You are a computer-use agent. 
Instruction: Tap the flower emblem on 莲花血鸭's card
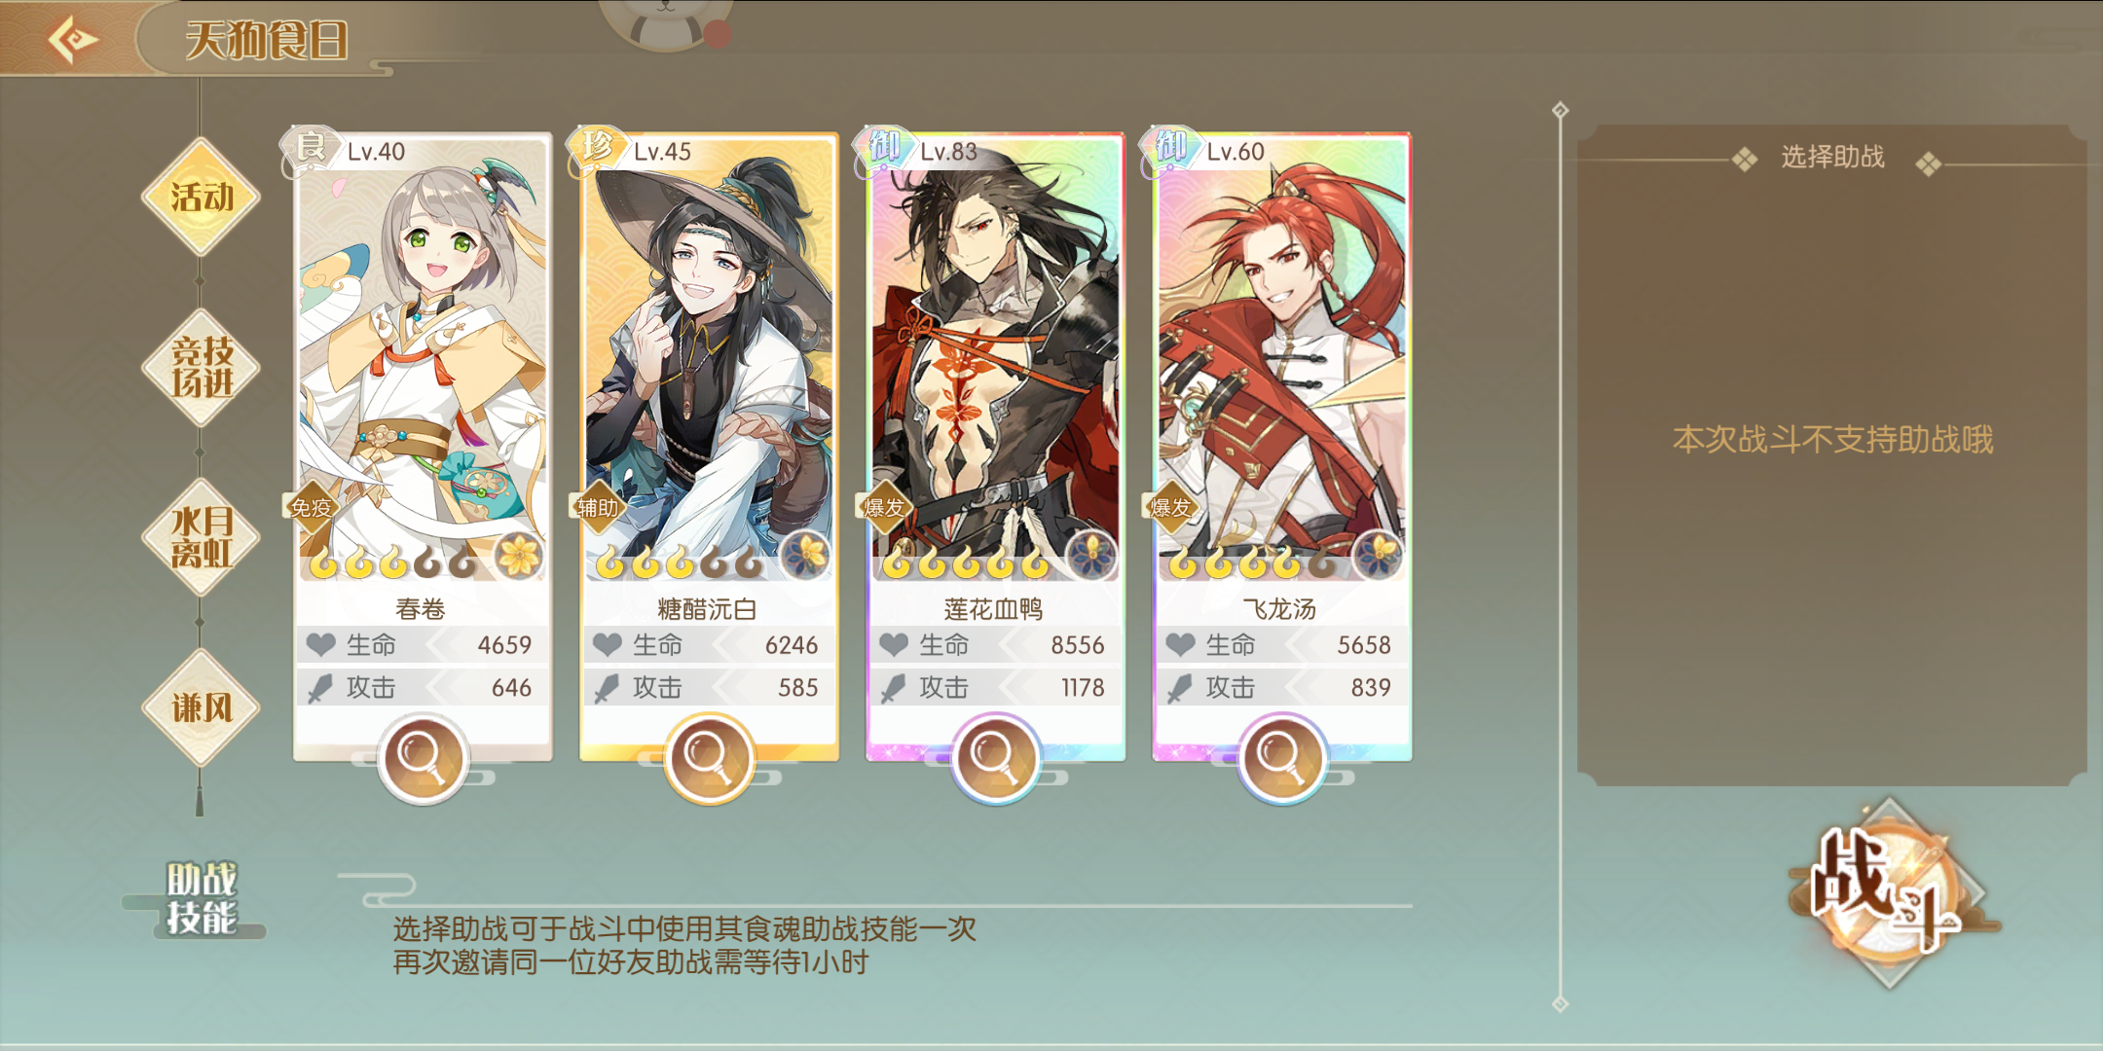(1091, 556)
